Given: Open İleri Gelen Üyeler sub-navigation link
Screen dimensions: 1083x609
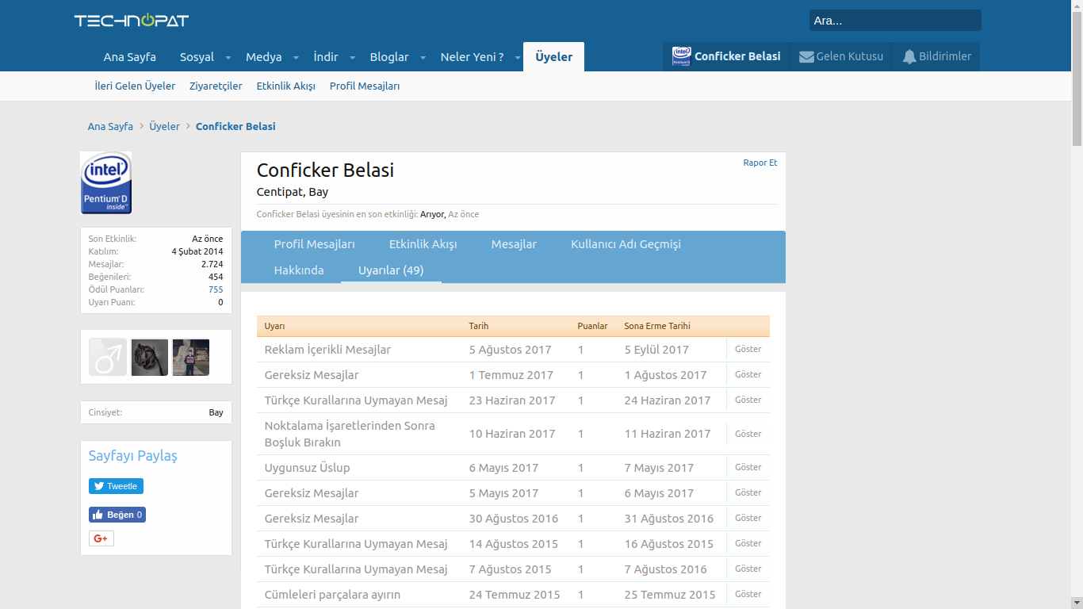Looking at the screenshot, I should [135, 86].
